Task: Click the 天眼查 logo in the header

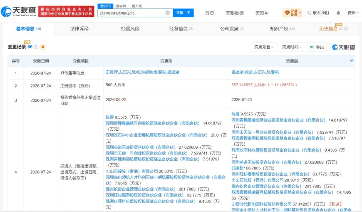Action: coord(18,11)
